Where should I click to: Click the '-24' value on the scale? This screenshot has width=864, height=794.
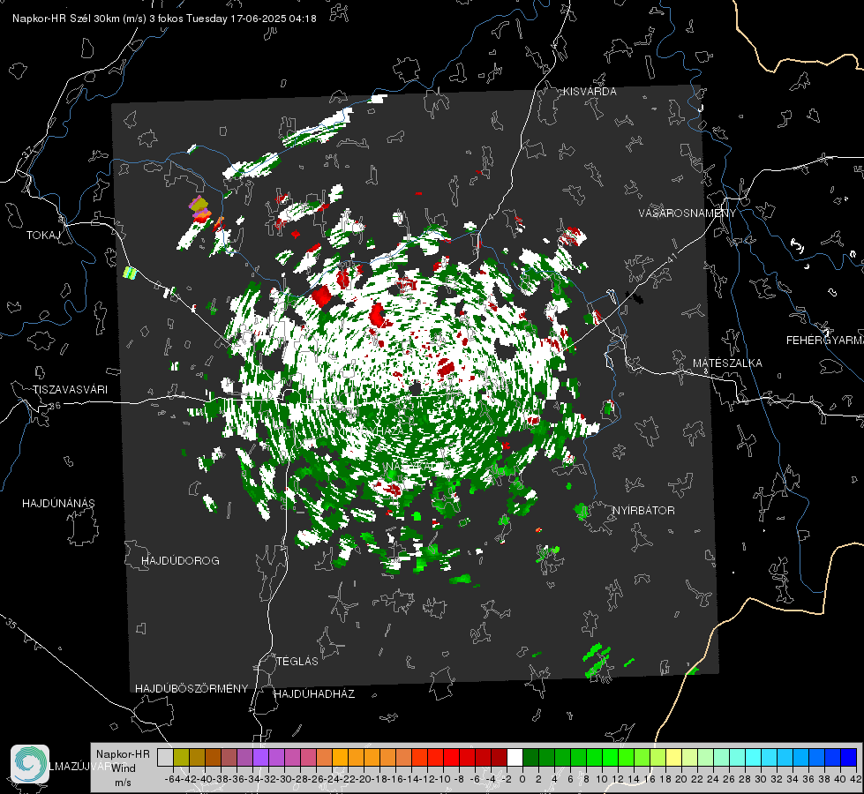331,779
